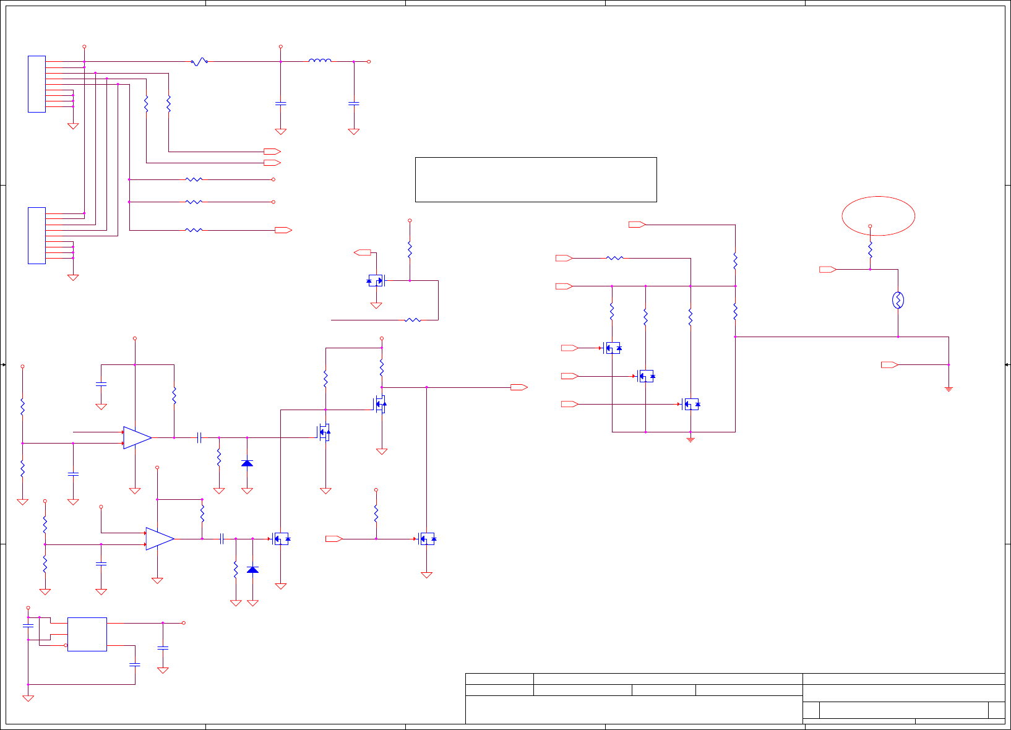Select the MOSFET driven by the lower op-amp
Screen dimensions: 1011x730
tap(282, 539)
